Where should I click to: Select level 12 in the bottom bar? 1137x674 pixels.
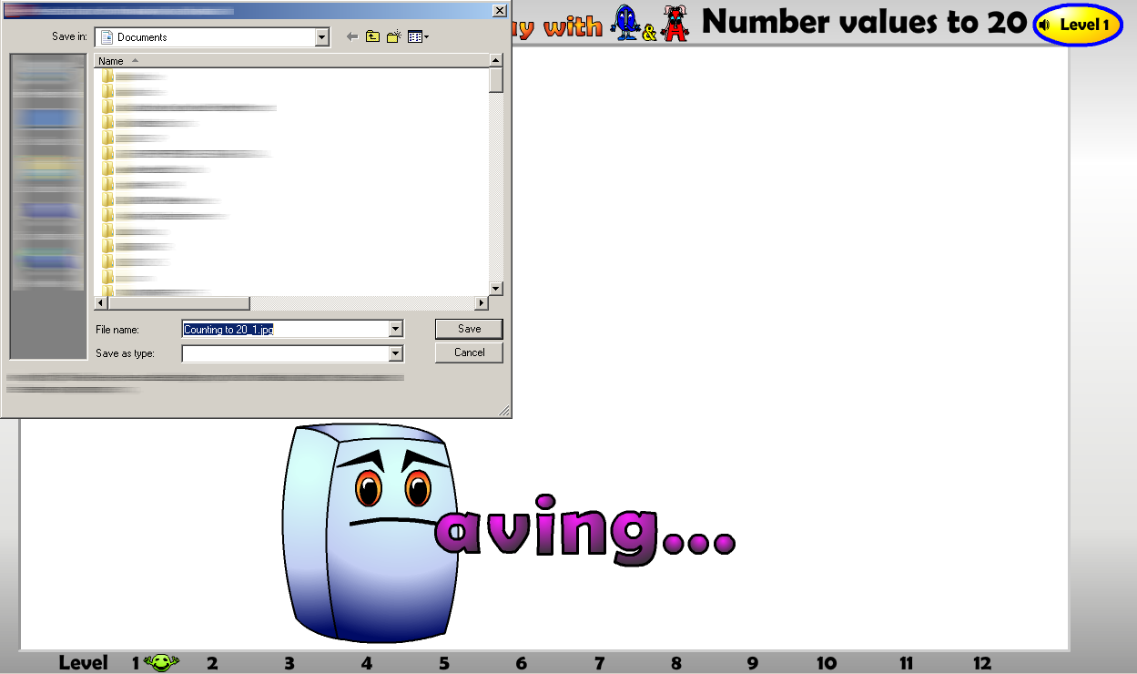[981, 663]
